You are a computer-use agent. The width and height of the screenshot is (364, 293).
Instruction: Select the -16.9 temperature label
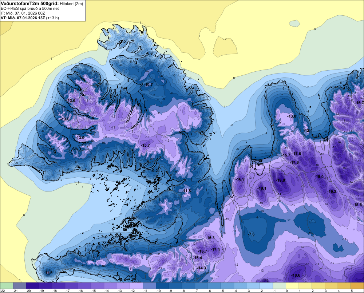click(x=240, y=179)
